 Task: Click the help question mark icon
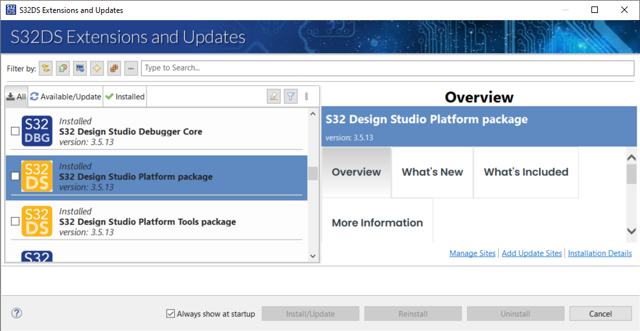[16, 313]
